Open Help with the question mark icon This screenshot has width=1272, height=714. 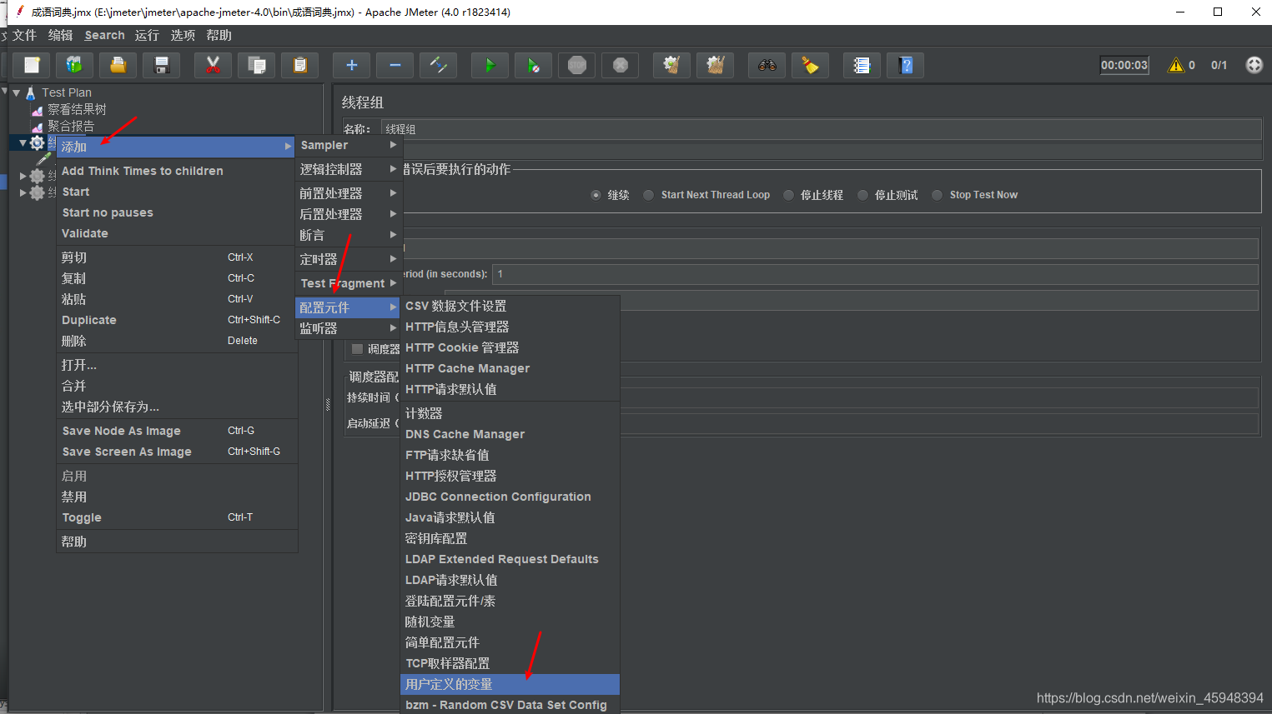(x=906, y=65)
